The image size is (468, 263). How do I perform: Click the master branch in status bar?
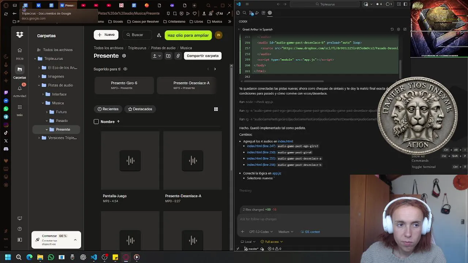(251, 249)
